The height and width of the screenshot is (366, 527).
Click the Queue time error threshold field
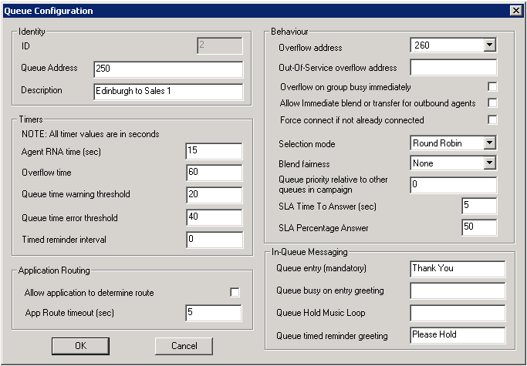click(x=214, y=217)
